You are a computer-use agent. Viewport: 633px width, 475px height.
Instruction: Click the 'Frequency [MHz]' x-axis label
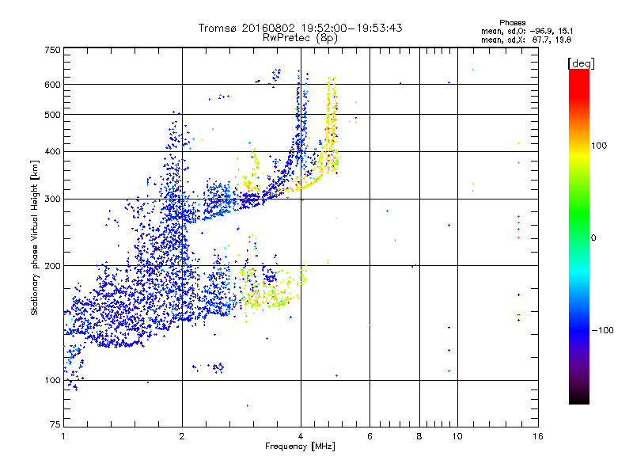tap(300, 446)
